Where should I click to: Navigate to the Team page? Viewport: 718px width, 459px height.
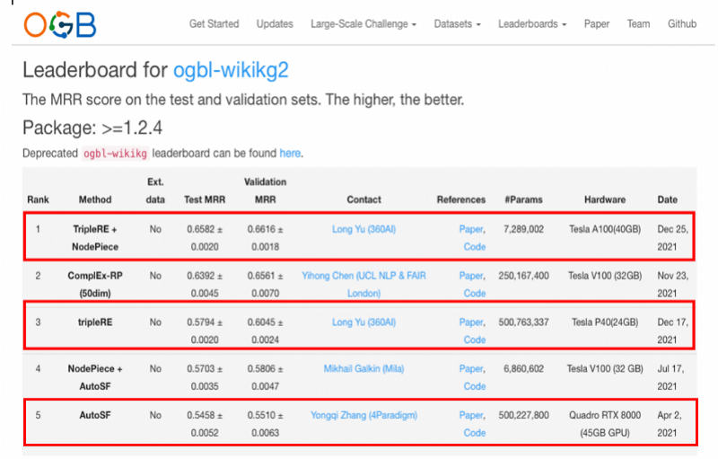click(638, 24)
